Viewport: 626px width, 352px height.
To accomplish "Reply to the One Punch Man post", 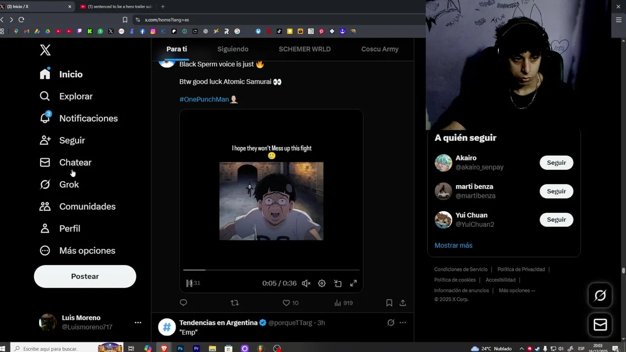I will pos(183,303).
